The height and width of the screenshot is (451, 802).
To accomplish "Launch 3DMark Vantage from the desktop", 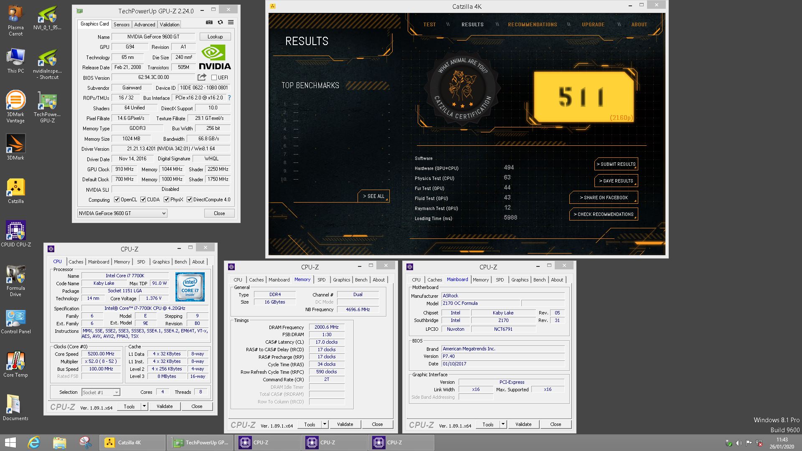I will click(x=15, y=106).
